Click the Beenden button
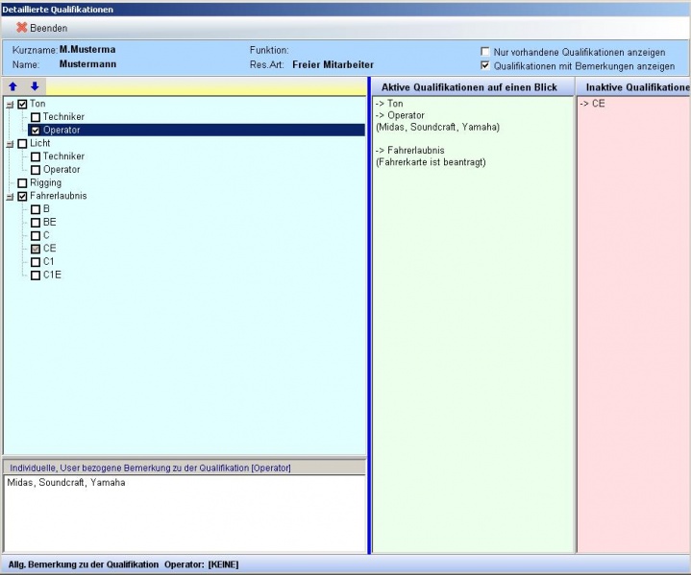This screenshot has width=691, height=575. tap(42, 28)
